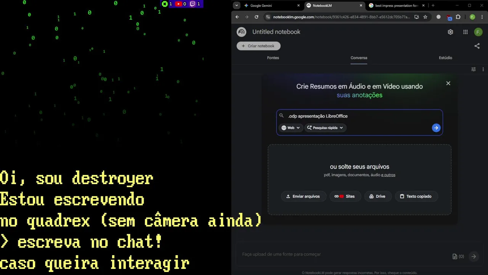
Task: Add sources from Sites
Action: [345, 196]
